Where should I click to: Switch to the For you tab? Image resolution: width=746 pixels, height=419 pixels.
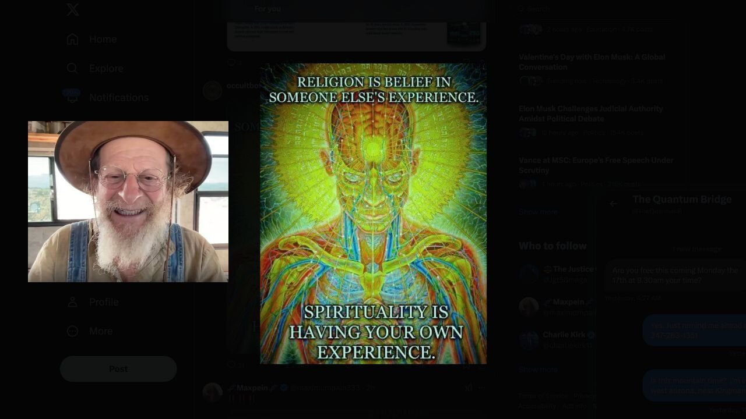(268, 9)
